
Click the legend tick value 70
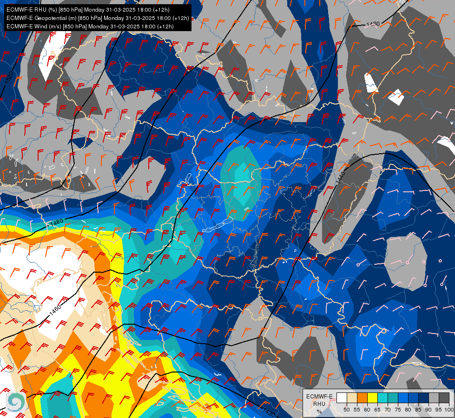(388, 410)
